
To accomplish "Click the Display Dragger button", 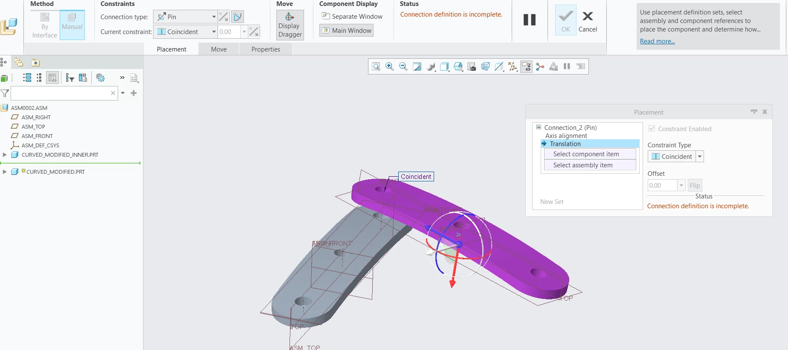I will pos(290,25).
